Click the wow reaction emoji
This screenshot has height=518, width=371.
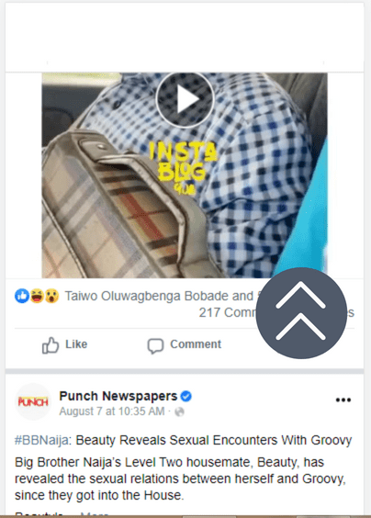51,296
